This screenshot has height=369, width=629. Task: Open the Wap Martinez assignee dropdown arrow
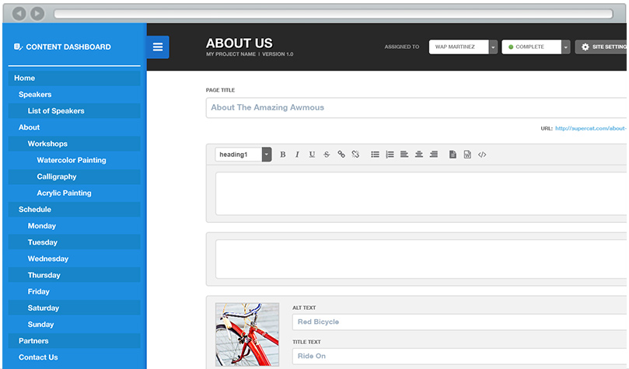(493, 47)
